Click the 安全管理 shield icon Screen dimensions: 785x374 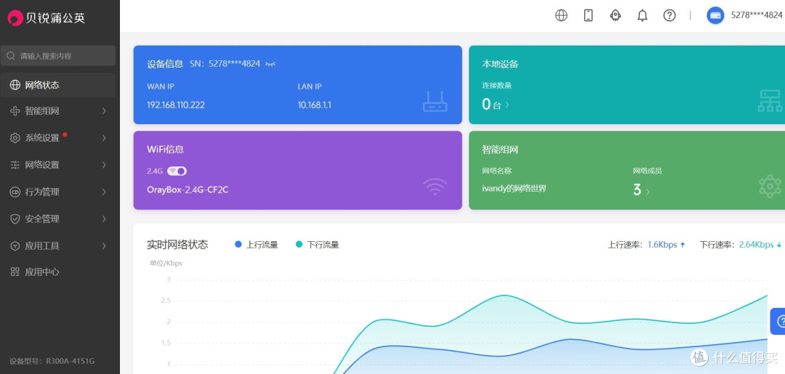click(x=15, y=219)
